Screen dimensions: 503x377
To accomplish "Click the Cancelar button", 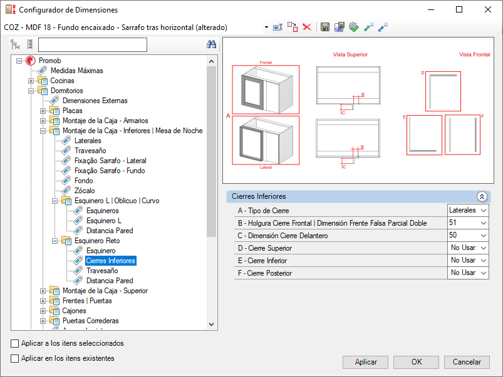I will (x=467, y=362).
